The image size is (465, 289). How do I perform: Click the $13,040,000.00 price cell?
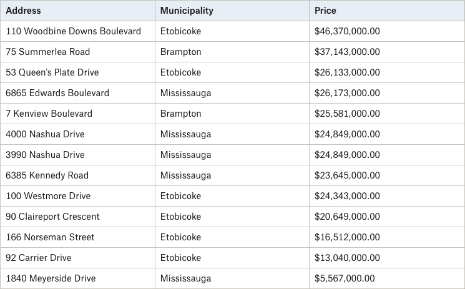(x=387, y=258)
